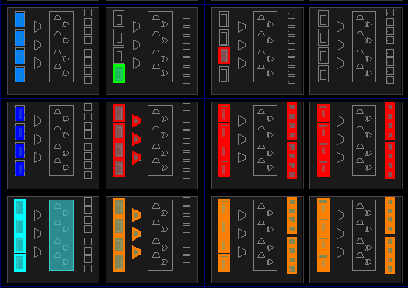
Task: Select the green highlighted LUT cell
Action: coord(119,74)
